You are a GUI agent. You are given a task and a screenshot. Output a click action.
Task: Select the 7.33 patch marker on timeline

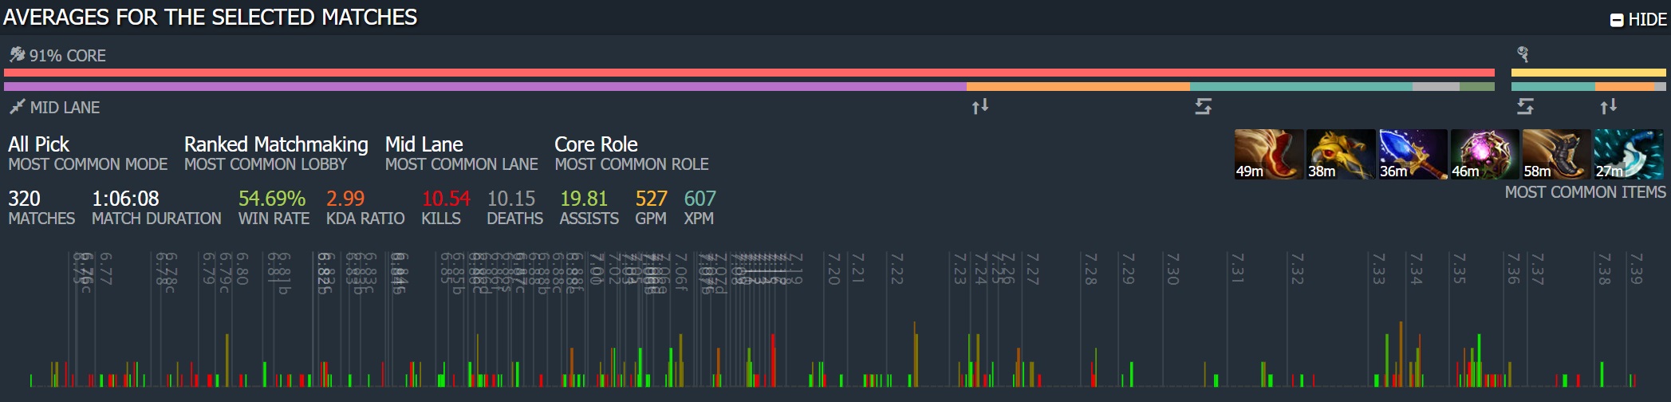pos(1377,269)
